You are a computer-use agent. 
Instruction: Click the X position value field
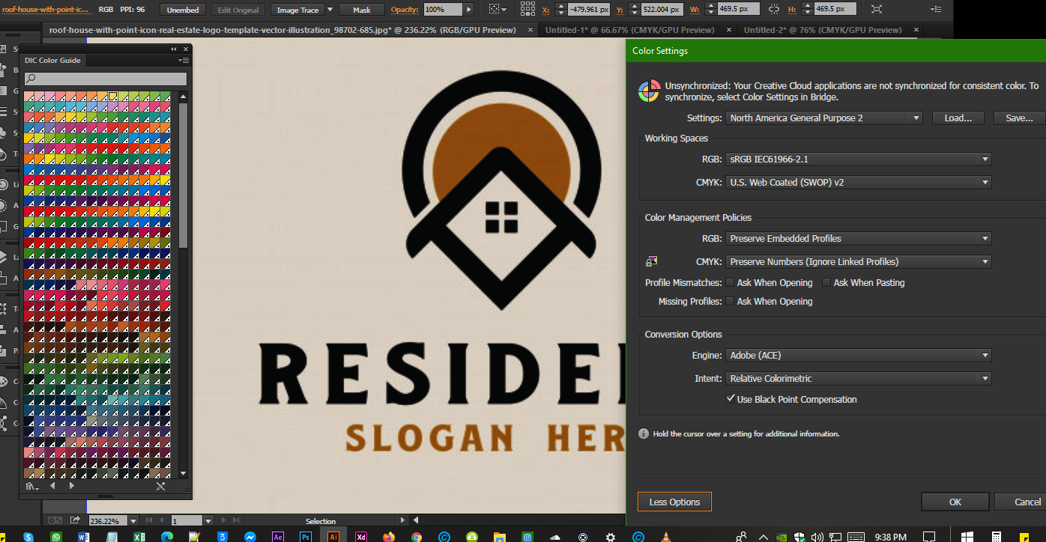(x=590, y=10)
